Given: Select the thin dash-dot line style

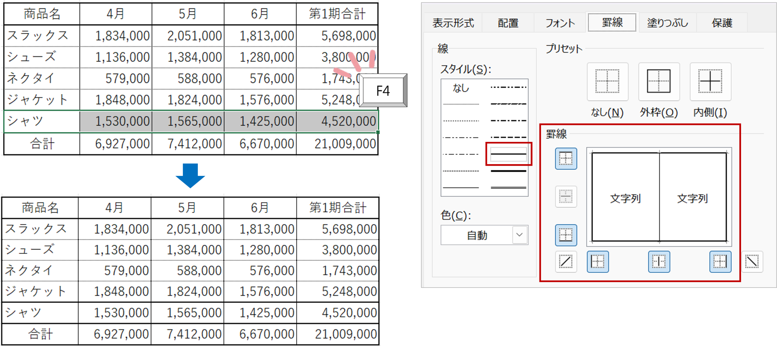Looking at the screenshot, I should click(x=461, y=154).
